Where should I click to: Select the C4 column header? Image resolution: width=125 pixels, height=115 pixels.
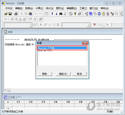(x=56, y=102)
